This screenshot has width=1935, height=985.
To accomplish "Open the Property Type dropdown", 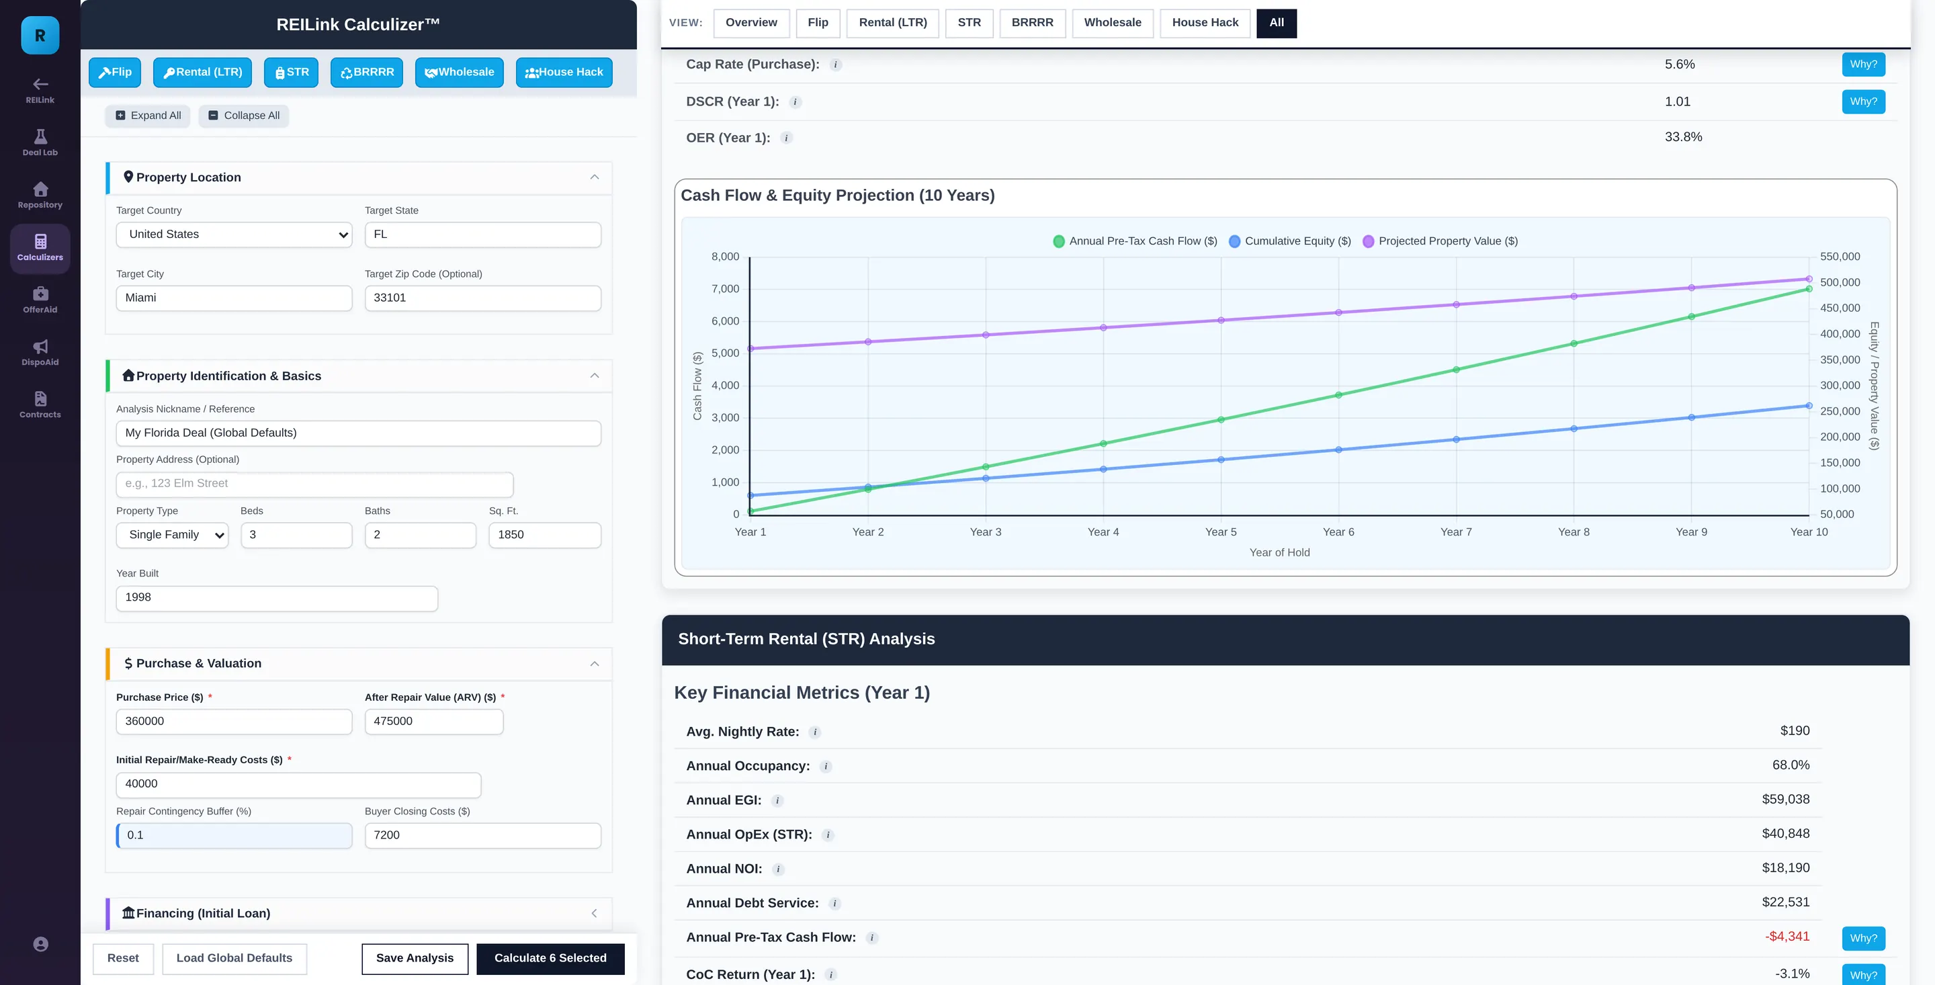I will pyautogui.click(x=172, y=535).
